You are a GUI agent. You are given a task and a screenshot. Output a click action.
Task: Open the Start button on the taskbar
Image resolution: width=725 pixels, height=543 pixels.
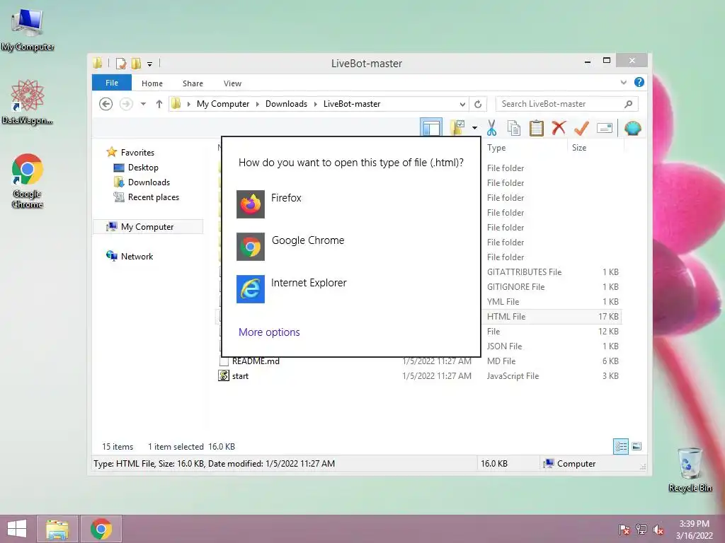coord(17,529)
